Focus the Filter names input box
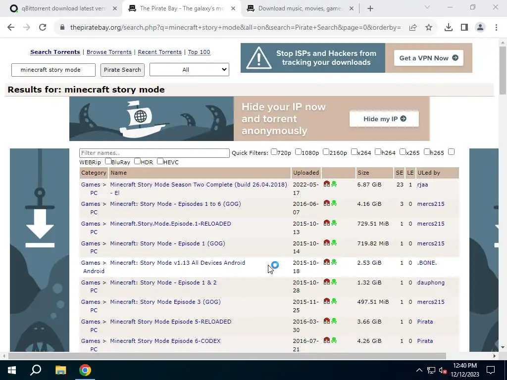The image size is (507, 380). (x=154, y=153)
